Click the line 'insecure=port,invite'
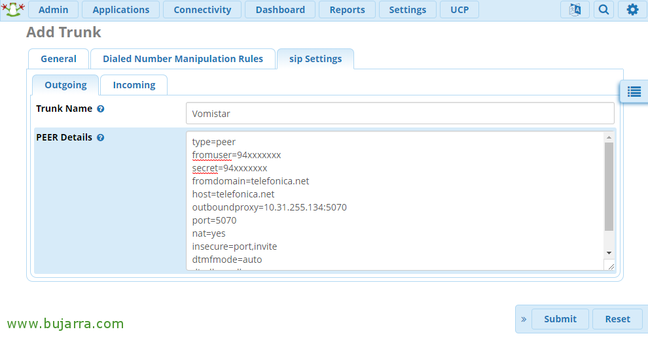648x338 pixels. click(x=234, y=246)
